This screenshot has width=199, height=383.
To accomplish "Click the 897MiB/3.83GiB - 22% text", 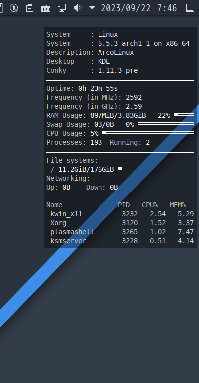I will [x=130, y=115].
